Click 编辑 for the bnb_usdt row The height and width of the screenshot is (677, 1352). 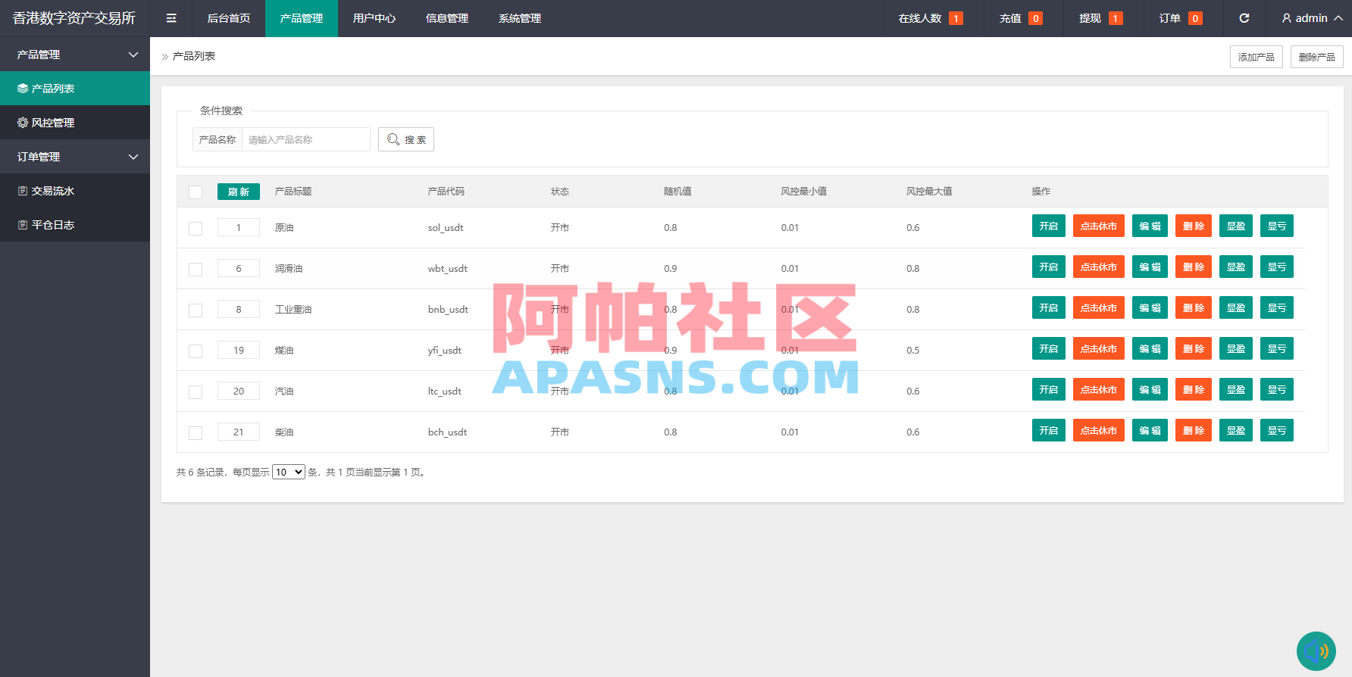[1150, 307]
